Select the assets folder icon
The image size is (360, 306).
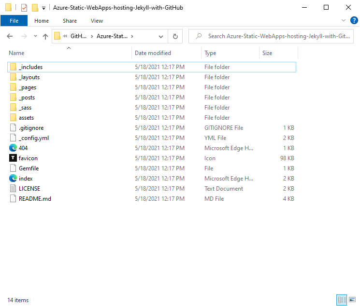click(x=13, y=117)
